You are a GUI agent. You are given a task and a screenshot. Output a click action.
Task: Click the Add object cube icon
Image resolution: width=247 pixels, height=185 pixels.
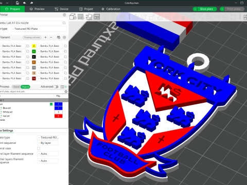[x=73, y=17]
